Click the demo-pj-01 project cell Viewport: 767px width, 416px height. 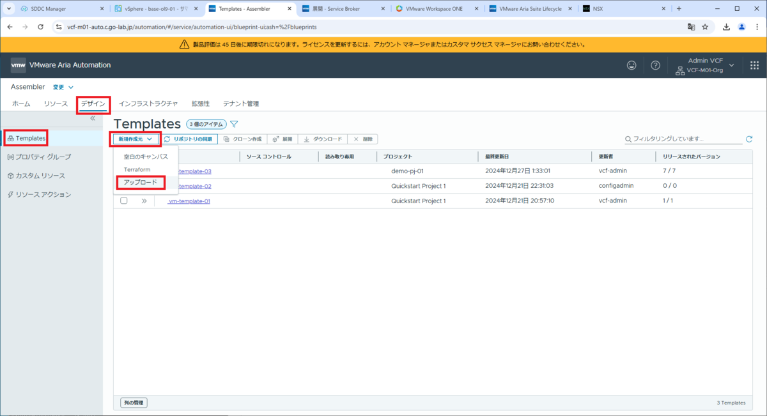[x=408, y=171]
